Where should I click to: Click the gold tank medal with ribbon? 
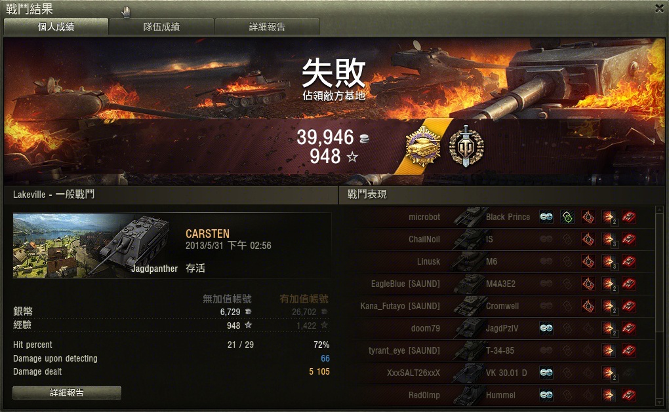click(423, 146)
